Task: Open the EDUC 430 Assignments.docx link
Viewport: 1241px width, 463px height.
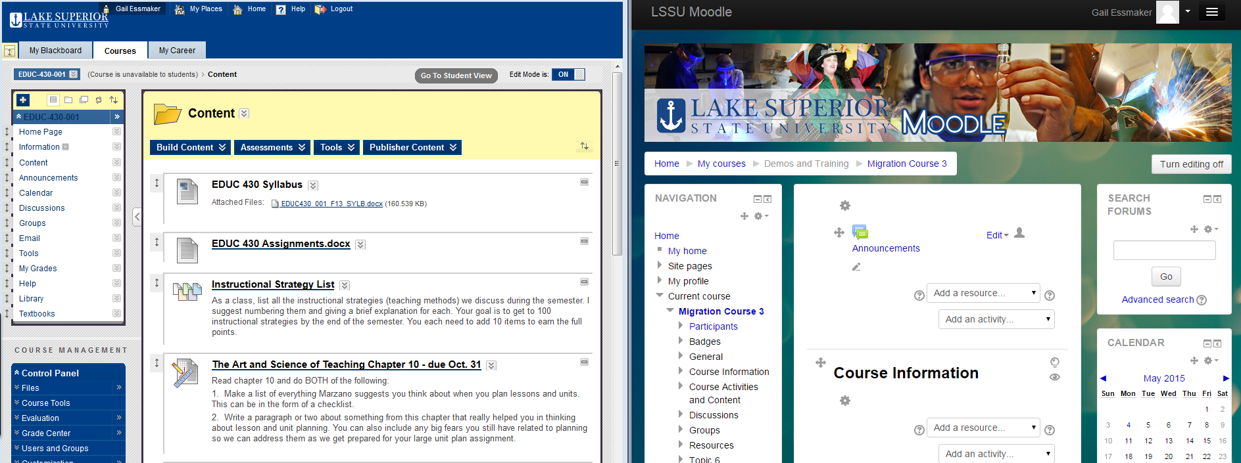Action: tap(281, 244)
